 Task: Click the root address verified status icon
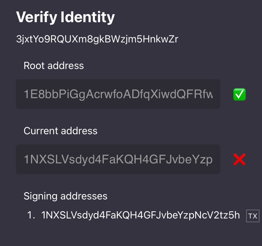[x=240, y=94]
